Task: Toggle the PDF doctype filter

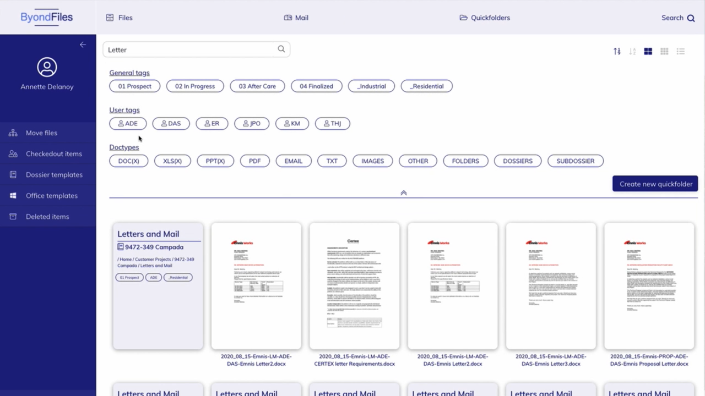Action: (254, 161)
